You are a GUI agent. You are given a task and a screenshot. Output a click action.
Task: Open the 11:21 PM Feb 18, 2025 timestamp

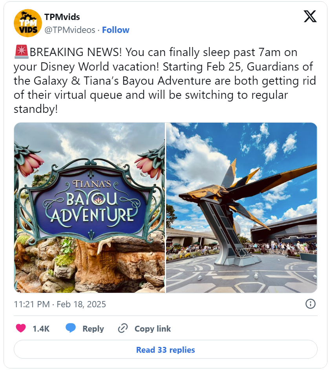pyautogui.click(x=60, y=304)
